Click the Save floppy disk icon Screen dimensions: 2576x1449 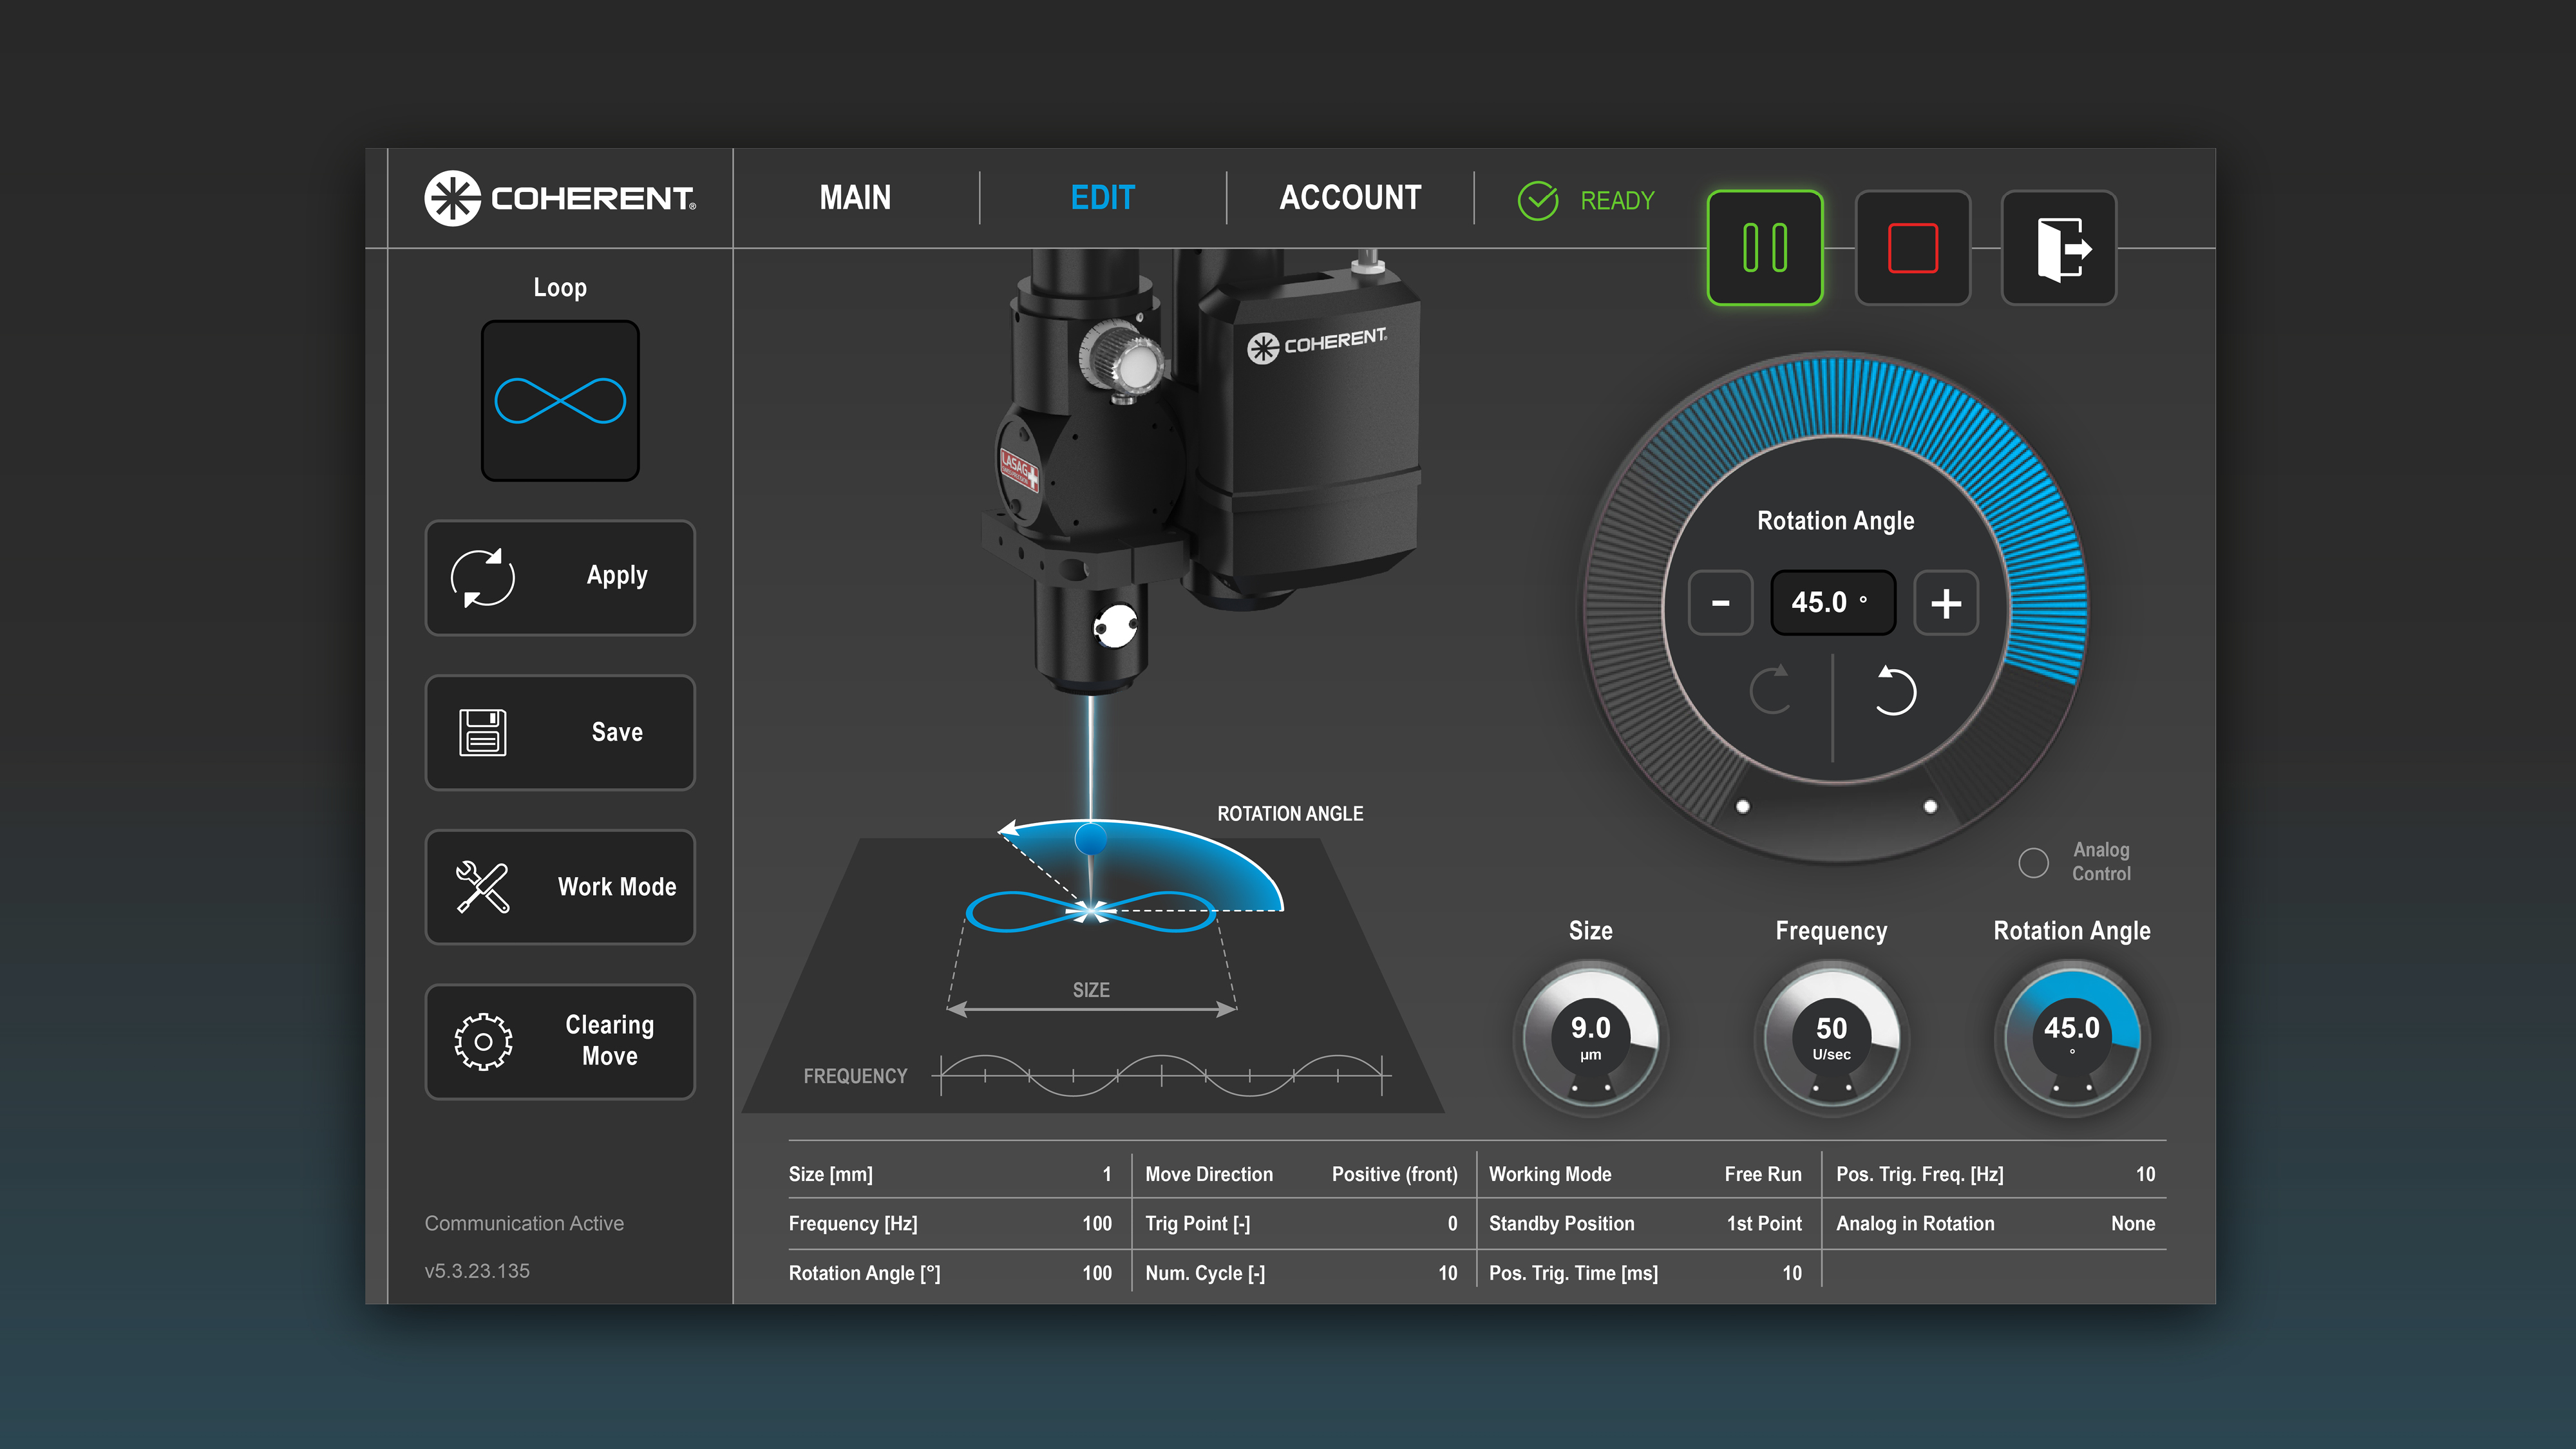(481, 732)
